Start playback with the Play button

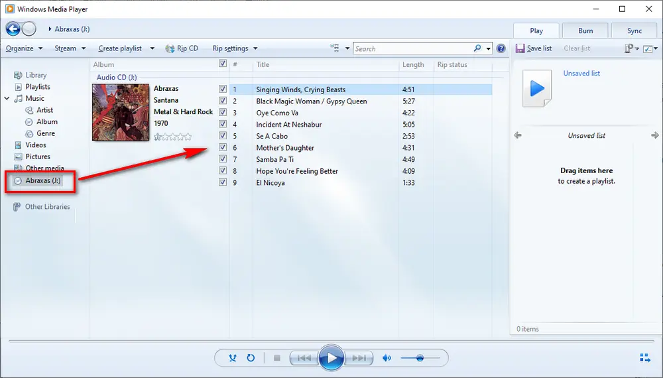pyautogui.click(x=331, y=357)
